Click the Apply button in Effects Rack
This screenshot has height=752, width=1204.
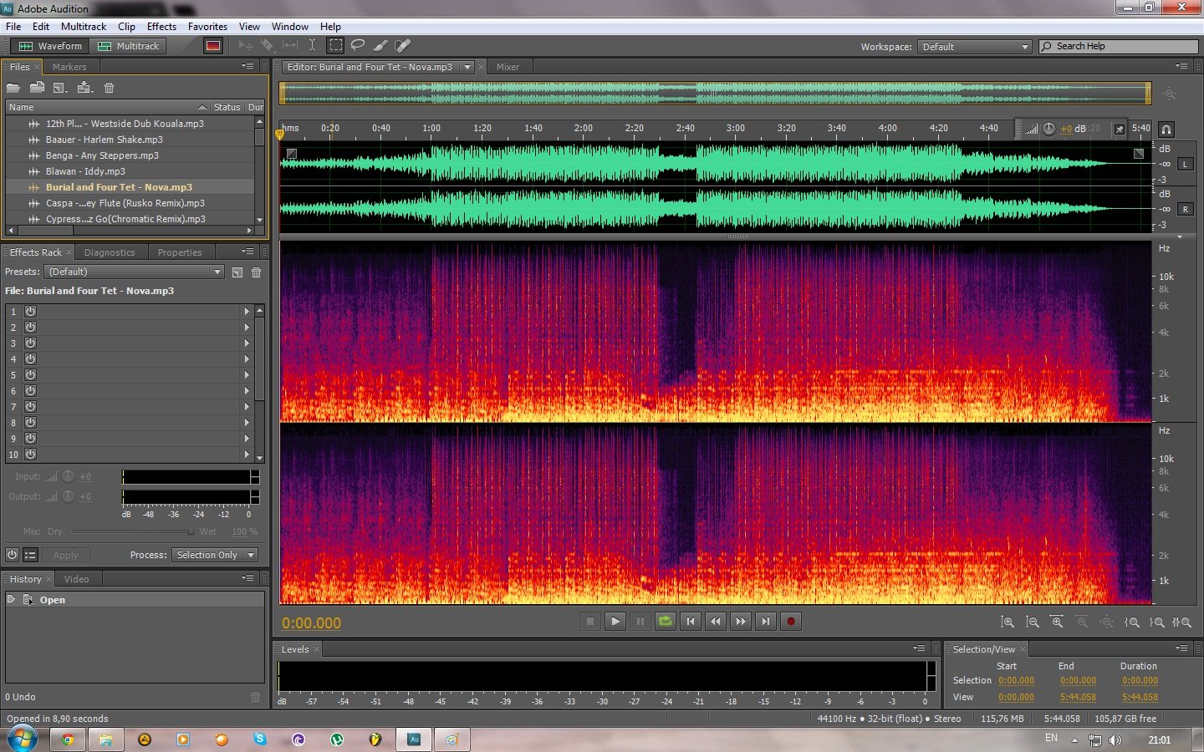tap(65, 555)
